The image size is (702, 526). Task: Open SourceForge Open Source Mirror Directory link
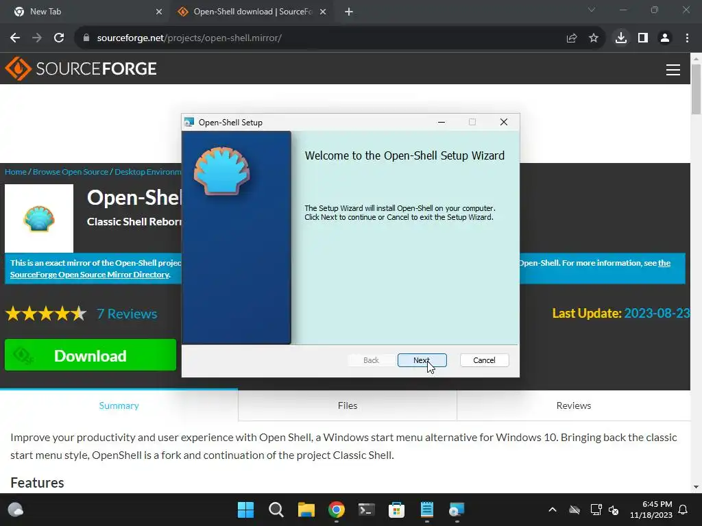(90, 275)
